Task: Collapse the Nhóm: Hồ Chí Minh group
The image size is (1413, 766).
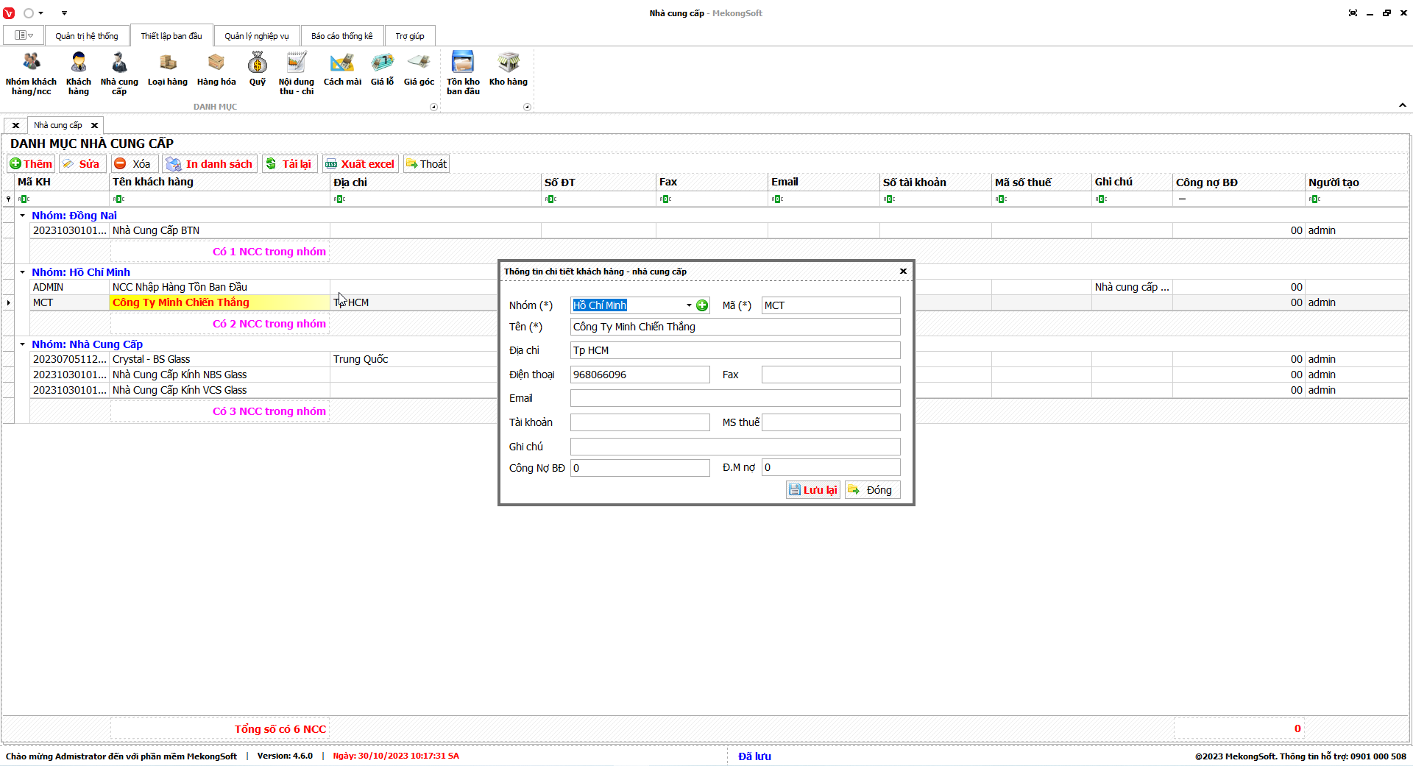Action: 23,272
